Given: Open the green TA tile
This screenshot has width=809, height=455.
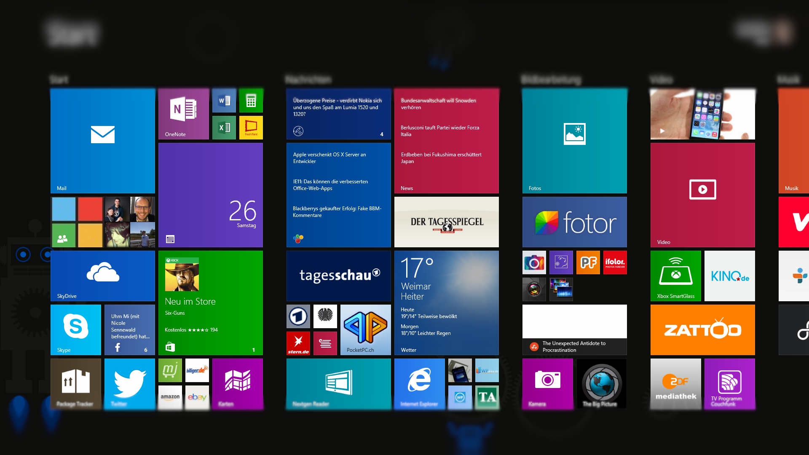Looking at the screenshot, I should 487,397.
